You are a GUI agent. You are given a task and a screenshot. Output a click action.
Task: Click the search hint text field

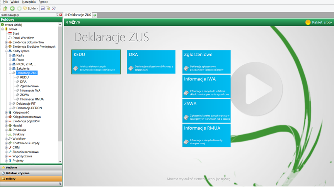(199, 179)
